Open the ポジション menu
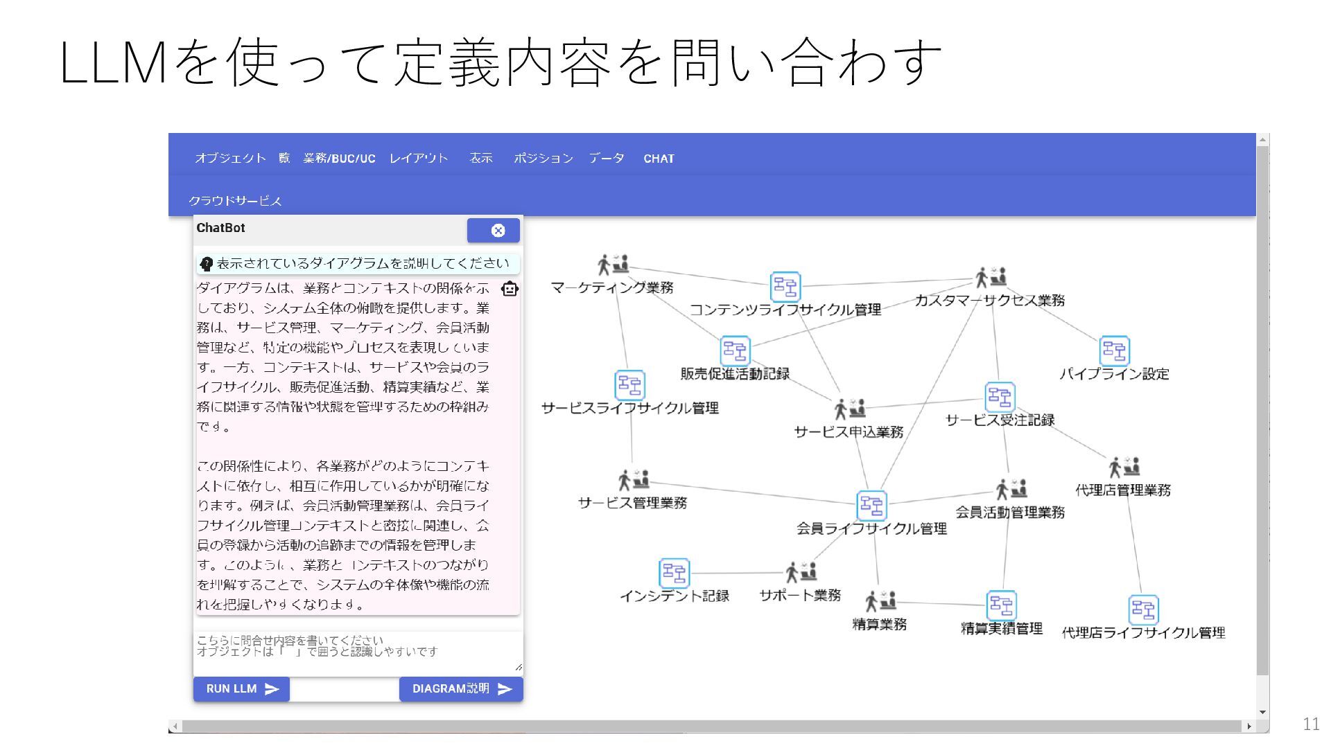Viewport: 1331px width, 748px height. (543, 159)
